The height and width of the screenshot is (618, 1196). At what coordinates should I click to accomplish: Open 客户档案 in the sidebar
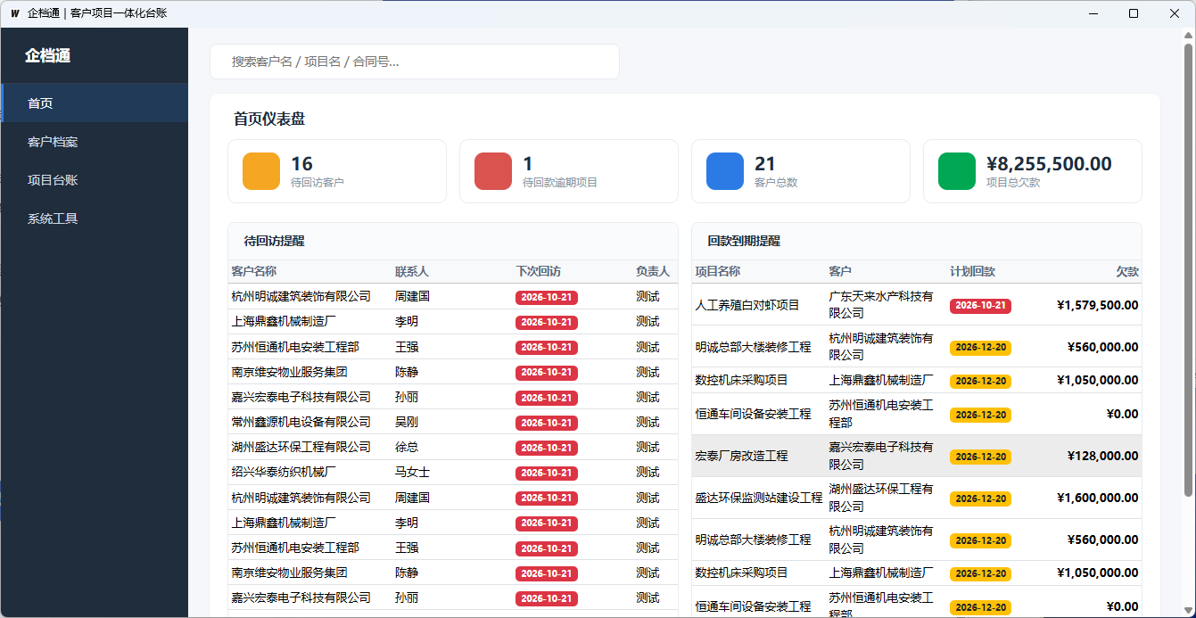95,142
